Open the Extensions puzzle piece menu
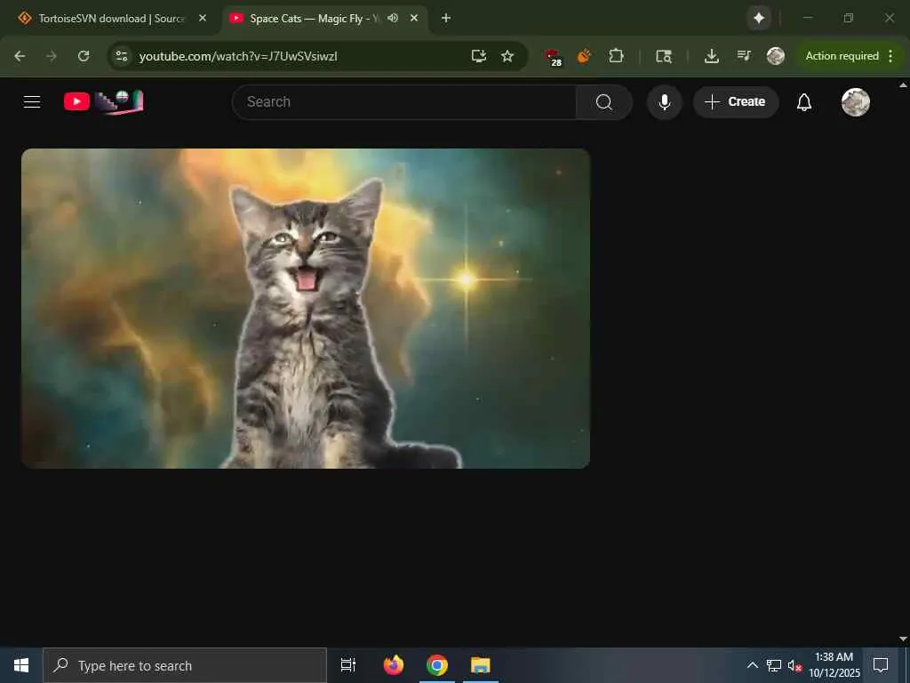 616,56
